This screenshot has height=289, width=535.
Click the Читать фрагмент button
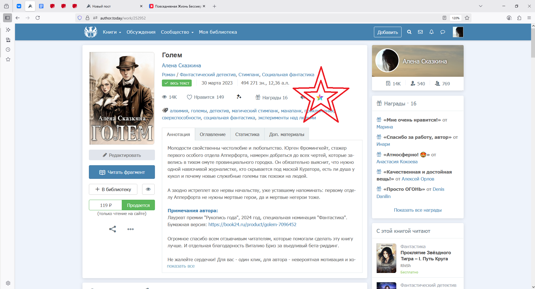coord(122,172)
